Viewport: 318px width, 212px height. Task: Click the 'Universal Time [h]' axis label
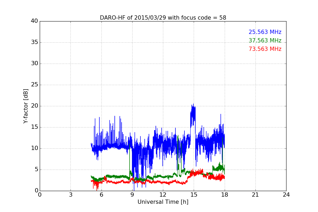163,202
